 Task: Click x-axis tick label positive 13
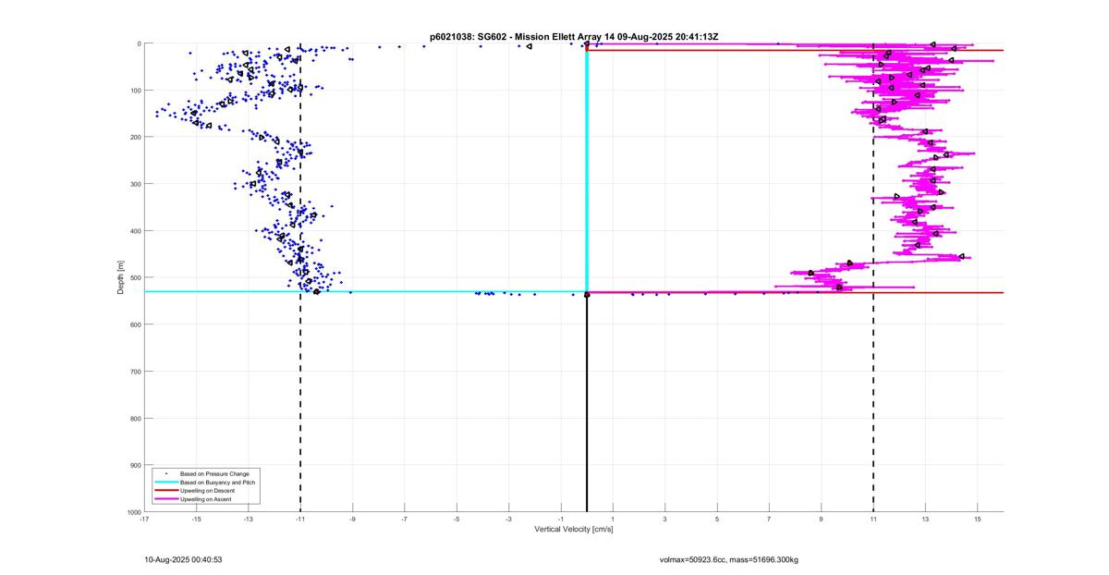pyautogui.click(x=925, y=520)
